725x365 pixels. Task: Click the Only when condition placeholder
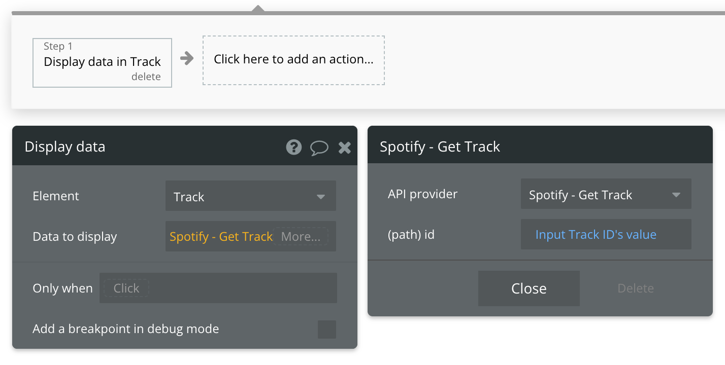(x=126, y=288)
